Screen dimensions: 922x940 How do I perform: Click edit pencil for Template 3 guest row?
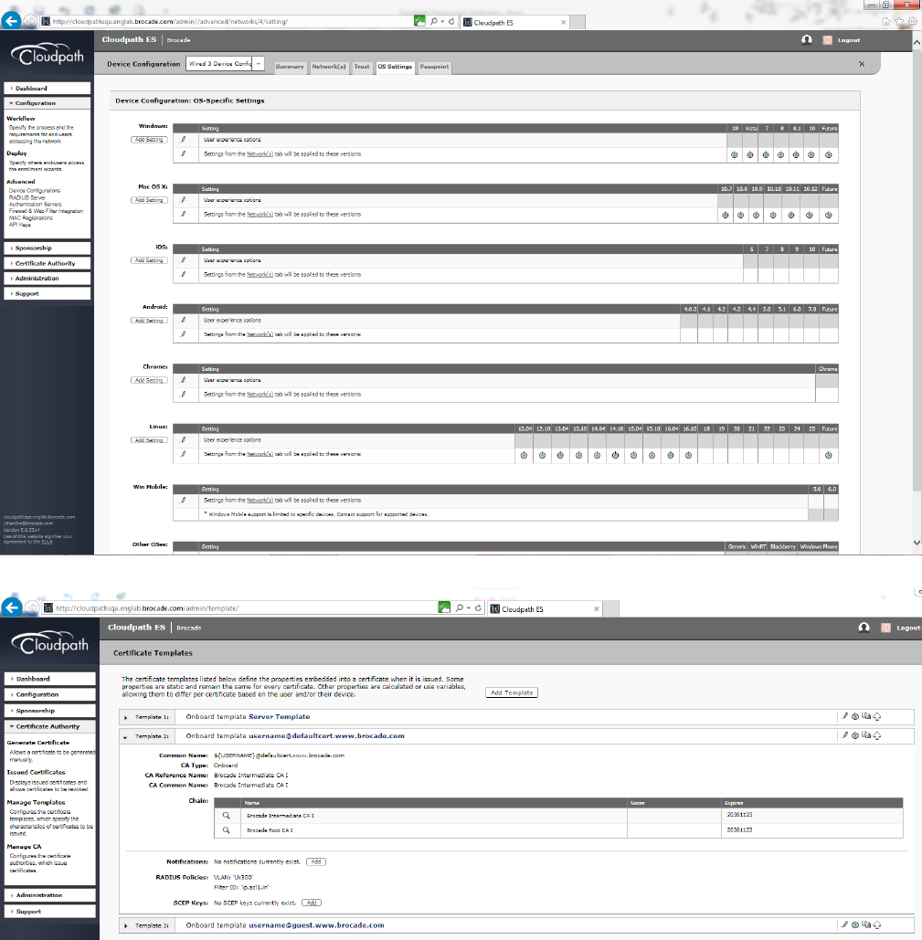click(x=844, y=924)
